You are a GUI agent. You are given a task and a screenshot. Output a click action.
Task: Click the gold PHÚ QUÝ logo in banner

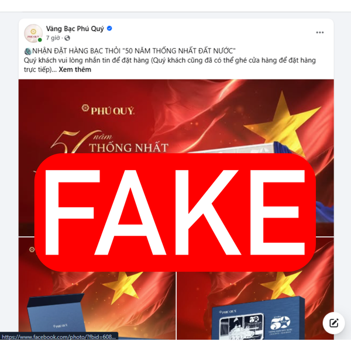pos(108,110)
